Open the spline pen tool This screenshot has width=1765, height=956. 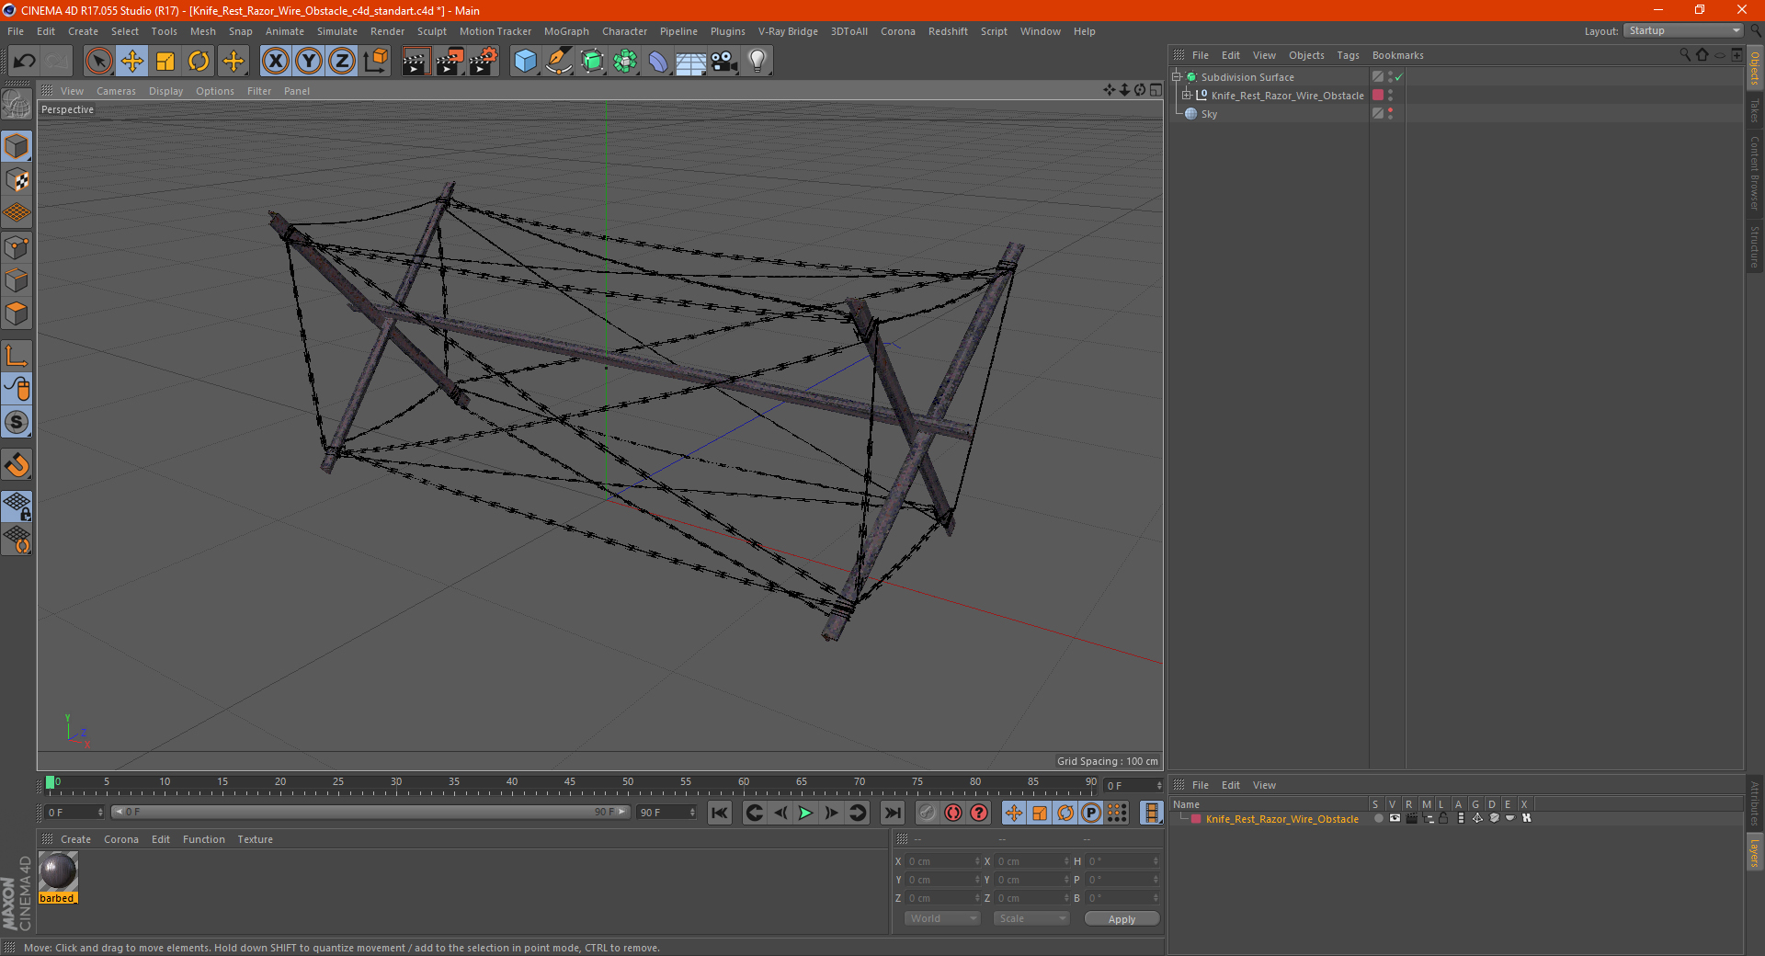(x=558, y=62)
